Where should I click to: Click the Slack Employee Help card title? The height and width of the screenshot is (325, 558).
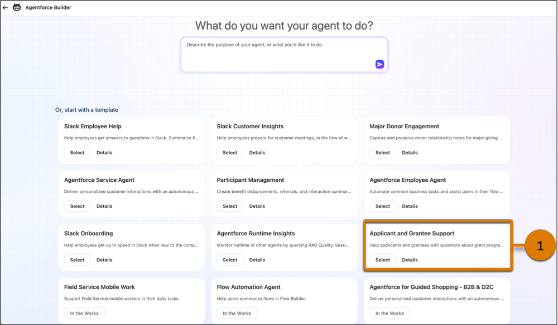93,126
